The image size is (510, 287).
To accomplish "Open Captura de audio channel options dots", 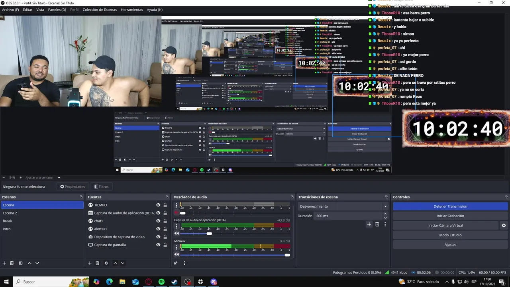I will (x=177, y=226).
